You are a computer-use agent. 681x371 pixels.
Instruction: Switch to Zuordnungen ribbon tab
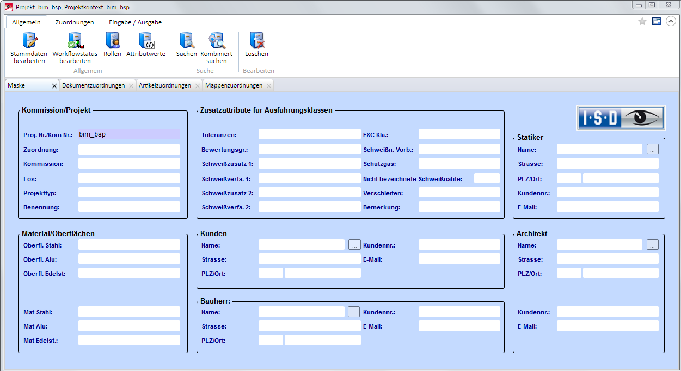(x=75, y=22)
